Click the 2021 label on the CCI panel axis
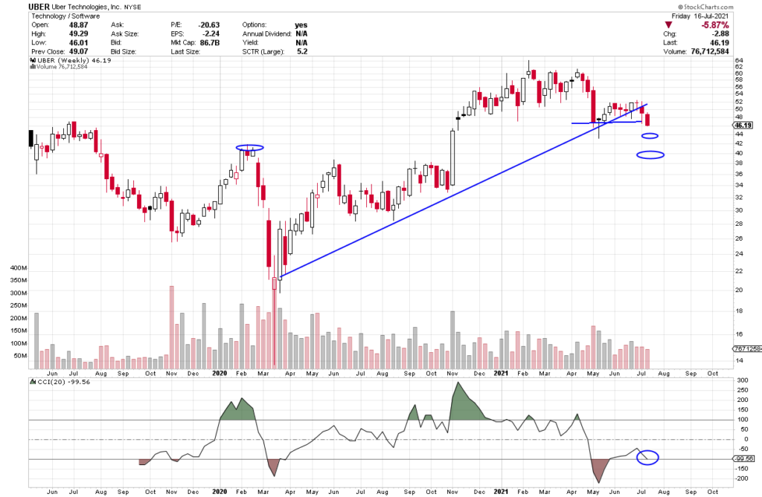The height and width of the screenshot is (497, 762). (501, 492)
